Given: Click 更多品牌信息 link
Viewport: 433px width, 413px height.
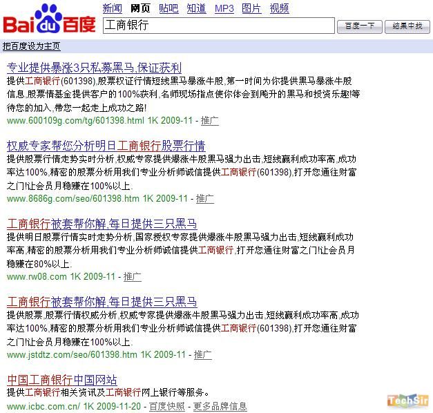Looking at the screenshot, I should pyautogui.click(x=220, y=406).
